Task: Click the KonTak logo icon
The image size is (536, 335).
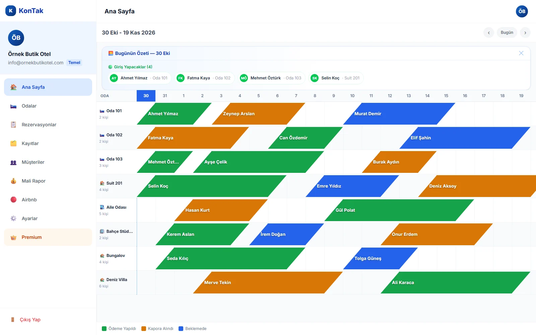Action: coord(11,11)
